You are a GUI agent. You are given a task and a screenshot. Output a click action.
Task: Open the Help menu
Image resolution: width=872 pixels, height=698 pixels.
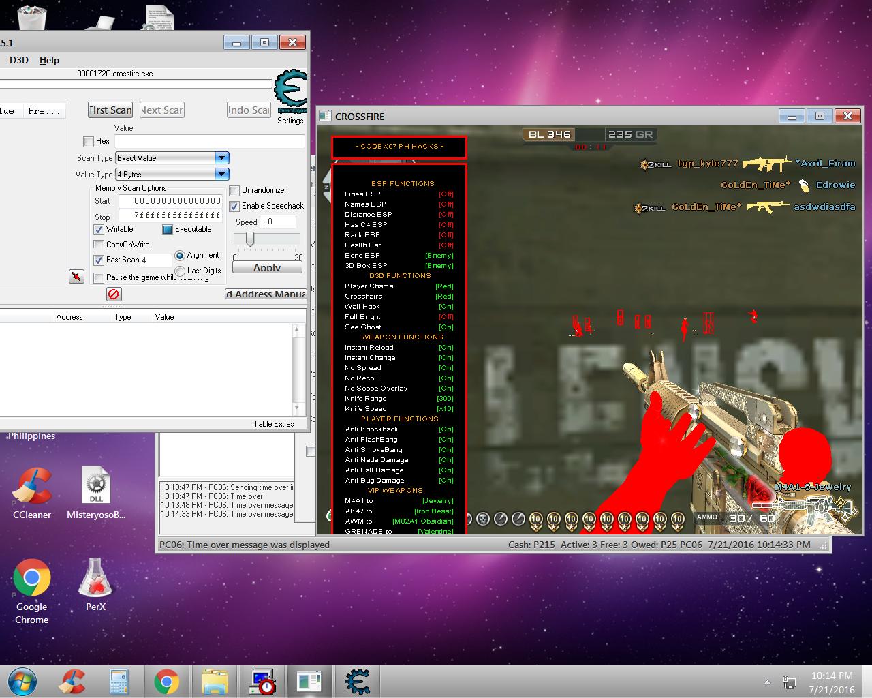(x=49, y=60)
